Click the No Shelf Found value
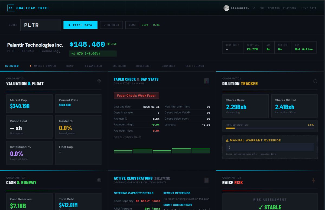 click(148, 201)
